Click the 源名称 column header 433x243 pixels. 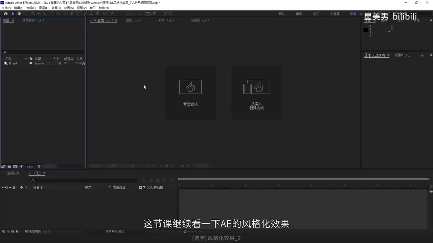pos(38,187)
